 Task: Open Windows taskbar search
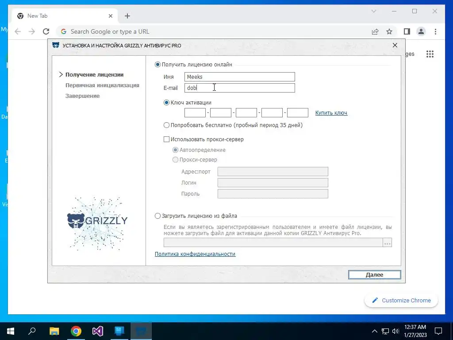[x=32, y=331]
